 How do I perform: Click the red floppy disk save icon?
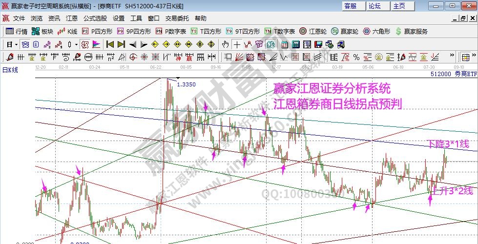coord(318,44)
